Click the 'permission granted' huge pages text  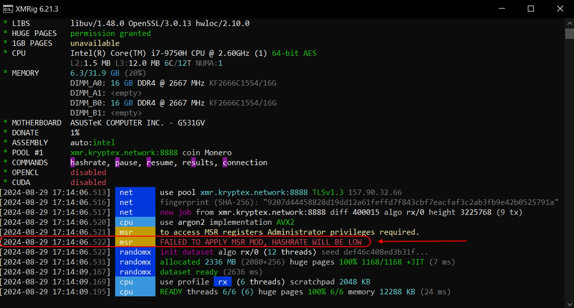click(x=110, y=34)
